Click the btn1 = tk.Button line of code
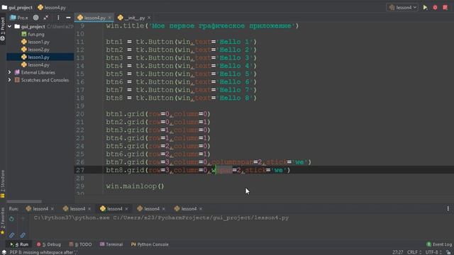 [182, 42]
